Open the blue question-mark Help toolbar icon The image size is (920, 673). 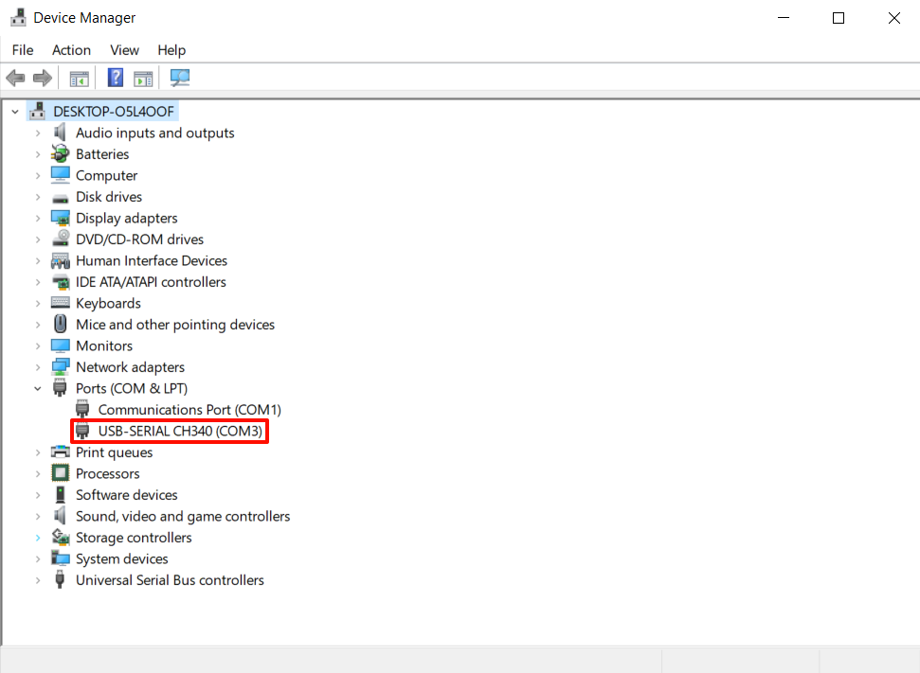116,78
